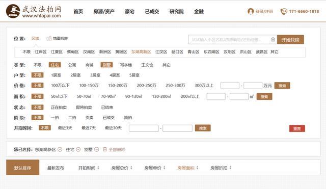Select 写字楼 property type
This screenshot has height=189, width=326.
click(126, 65)
